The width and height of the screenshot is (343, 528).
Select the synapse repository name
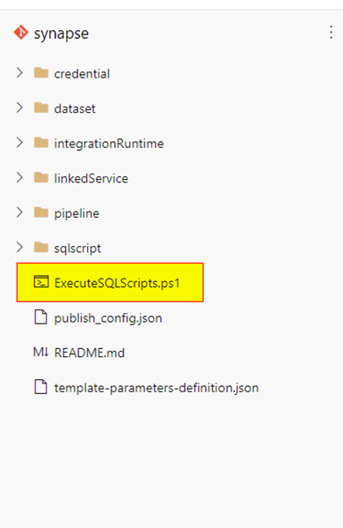[x=62, y=33]
